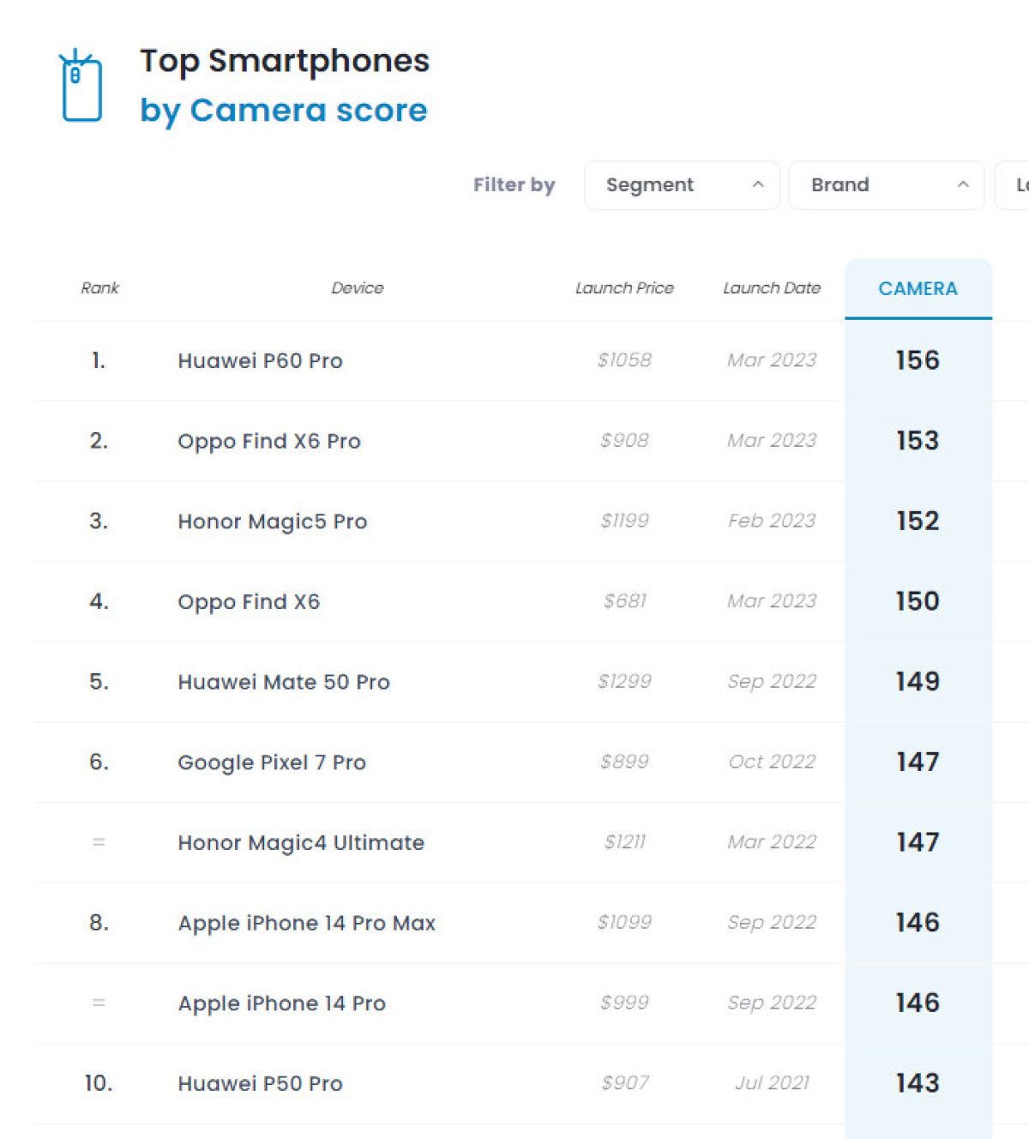Click the Brand dropdown chevron arrow
This screenshot has width=1029, height=1139.
963,185
